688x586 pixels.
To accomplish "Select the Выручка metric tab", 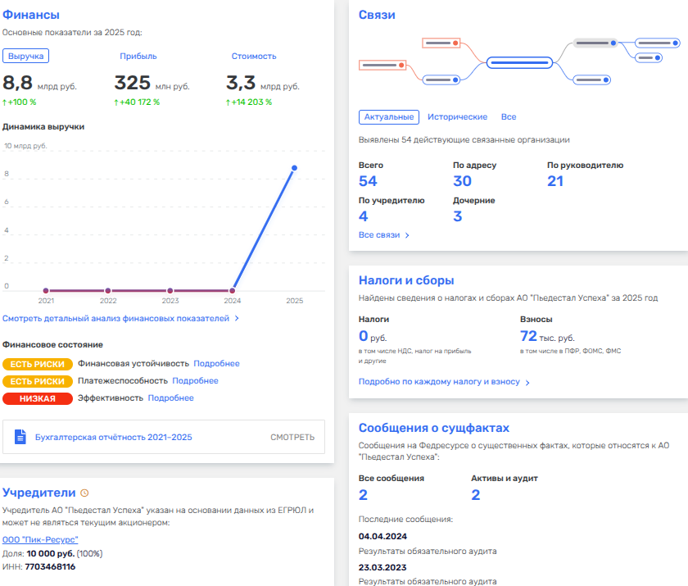I will 26,57.
